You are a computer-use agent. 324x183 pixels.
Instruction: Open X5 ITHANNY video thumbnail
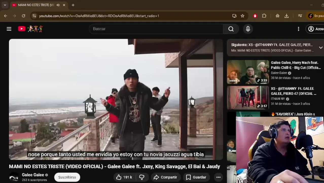point(248,98)
